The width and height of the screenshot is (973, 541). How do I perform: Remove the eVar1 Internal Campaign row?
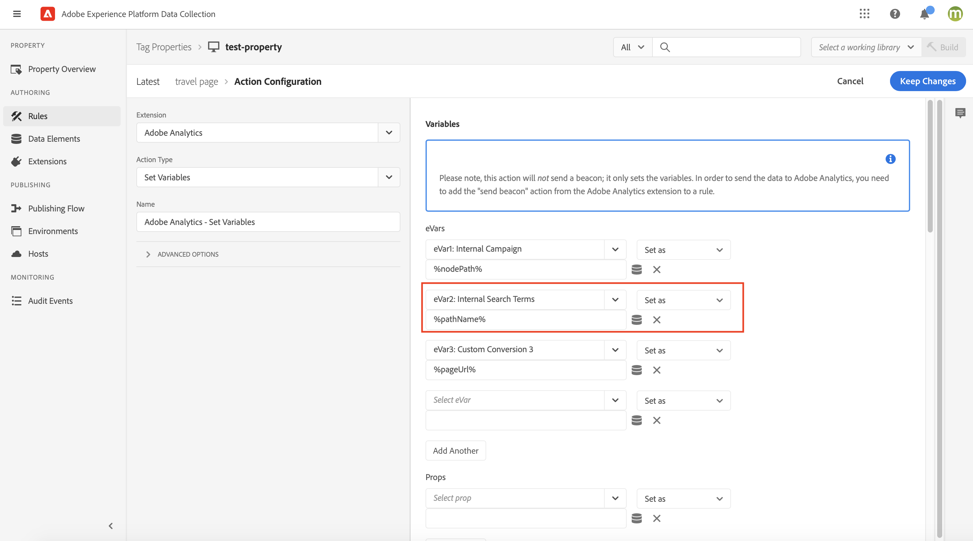(x=657, y=270)
